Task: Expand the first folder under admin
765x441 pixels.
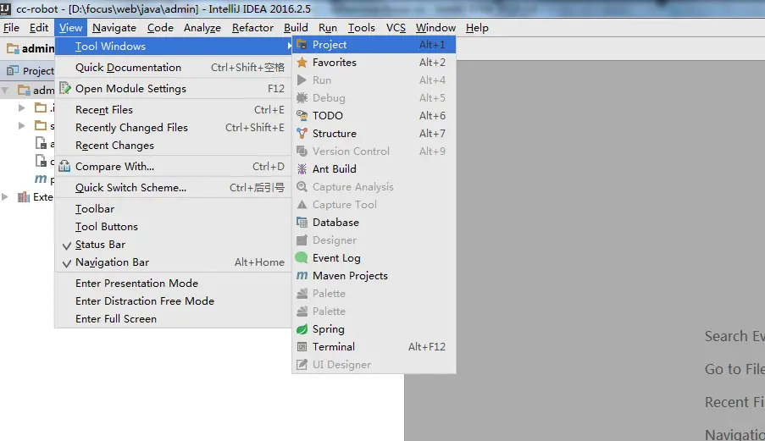Action: [x=21, y=107]
